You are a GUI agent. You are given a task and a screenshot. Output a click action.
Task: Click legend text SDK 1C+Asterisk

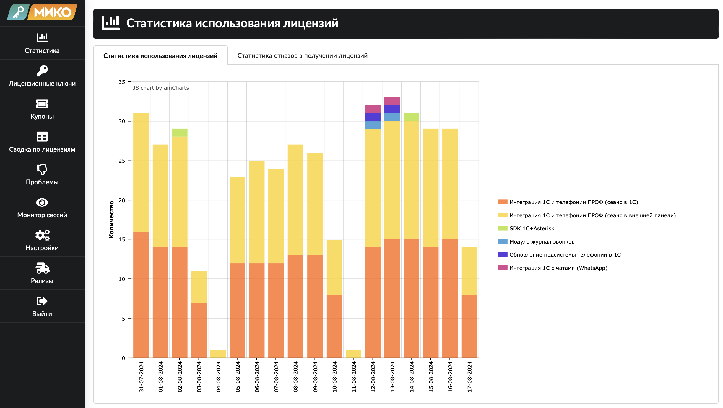[x=532, y=228]
